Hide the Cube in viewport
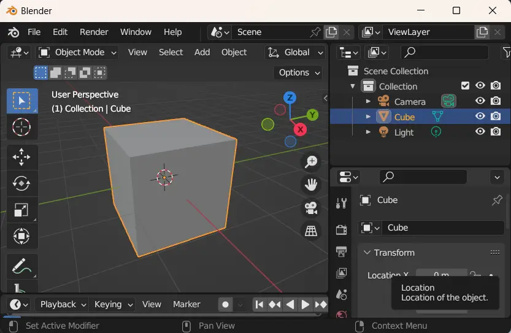The height and width of the screenshot is (333, 511). (480, 116)
